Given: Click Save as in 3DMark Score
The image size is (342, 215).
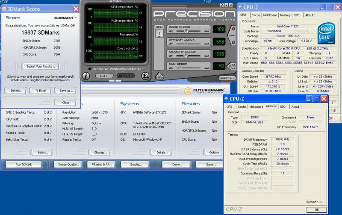Looking at the screenshot, I should click(x=66, y=91).
